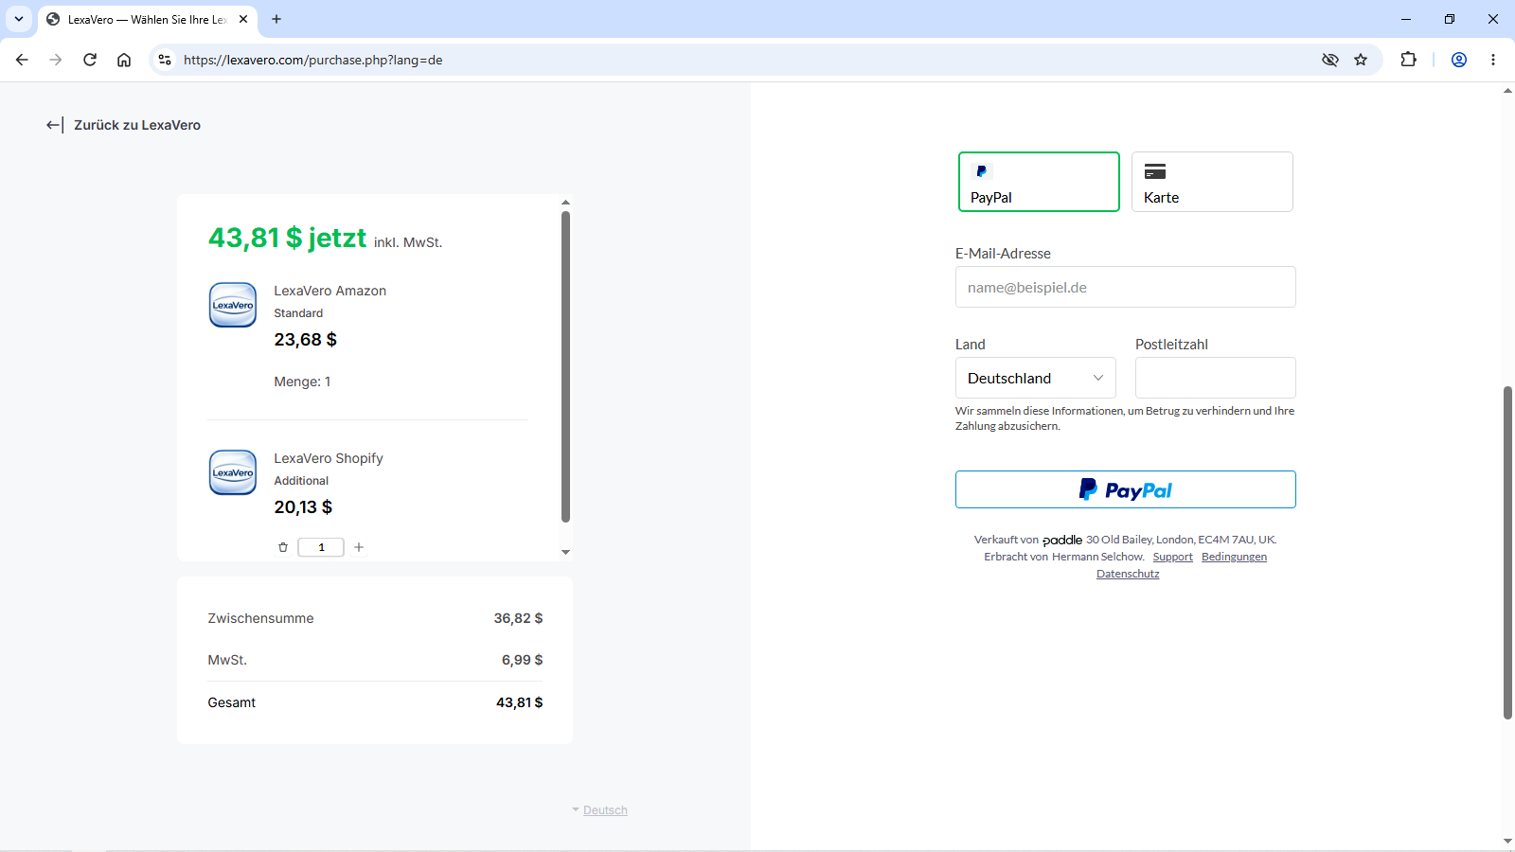Viewport: 1515px width, 852px height.
Task: Remove LexaVero Shopify with trash icon
Action: pyautogui.click(x=283, y=547)
